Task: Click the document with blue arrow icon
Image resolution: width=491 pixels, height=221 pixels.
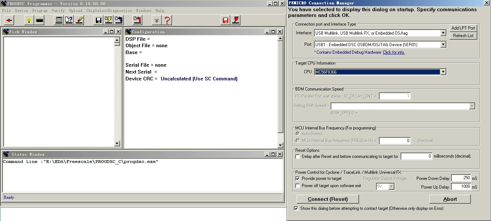Action: pos(118,20)
